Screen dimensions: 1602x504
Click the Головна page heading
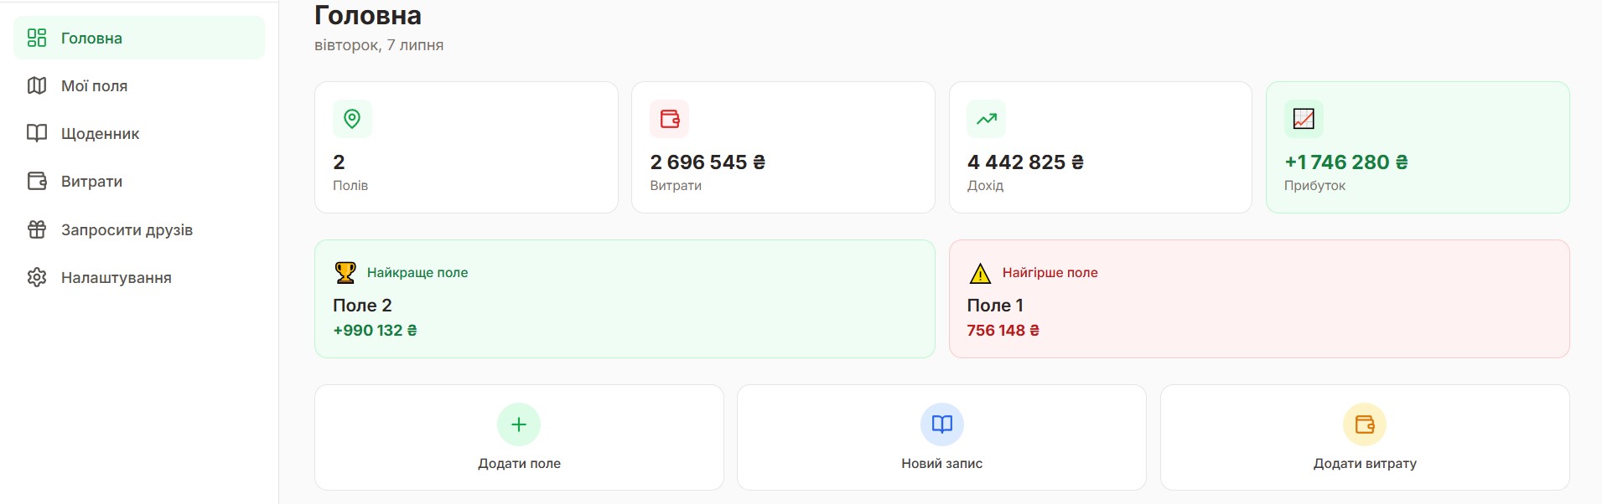(368, 15)
